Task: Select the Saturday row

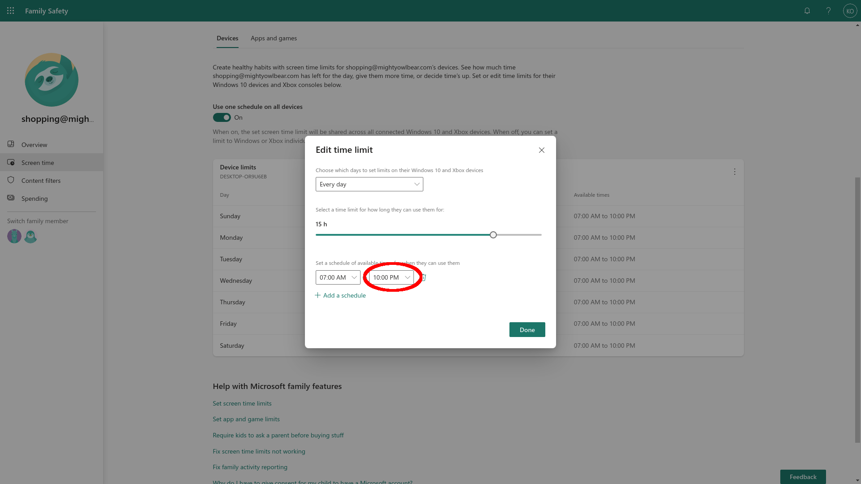Action: point(478,346)
